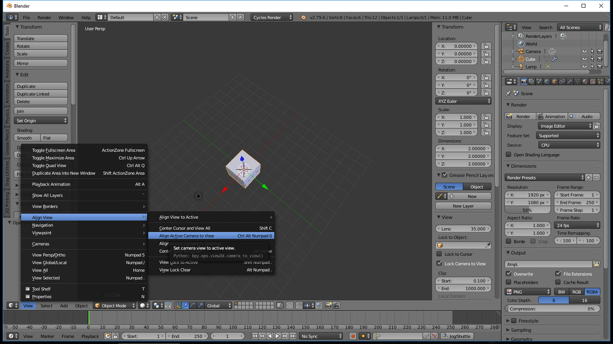Toggle the Overwrite output checkbox
Viewport: 613px width, 344px height.
point(509,274)
